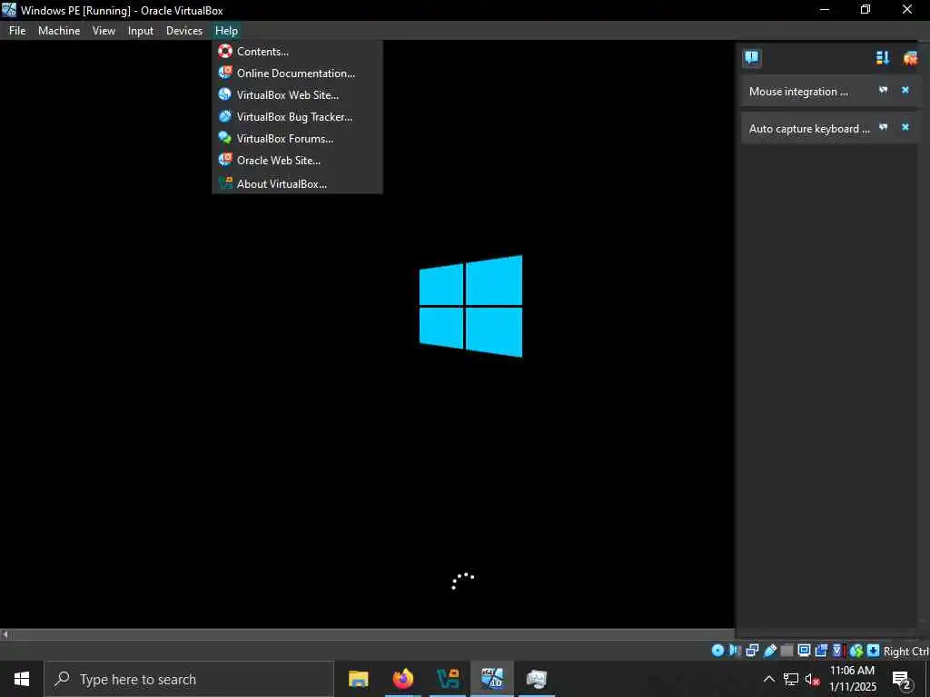Click the globe icon beside VirtualBox Web Site

[x=225, y=94]
